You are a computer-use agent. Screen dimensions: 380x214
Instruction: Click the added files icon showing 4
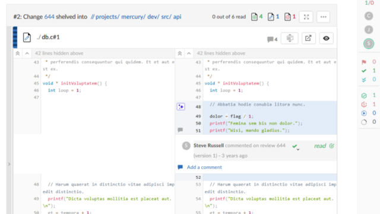click(x=254, y=17)
